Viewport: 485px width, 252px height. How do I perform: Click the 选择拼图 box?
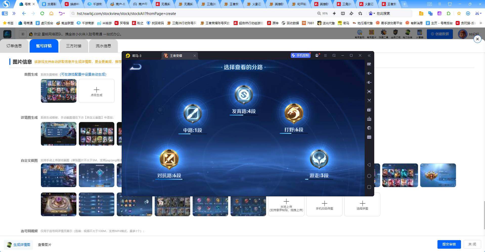point(362,204)
